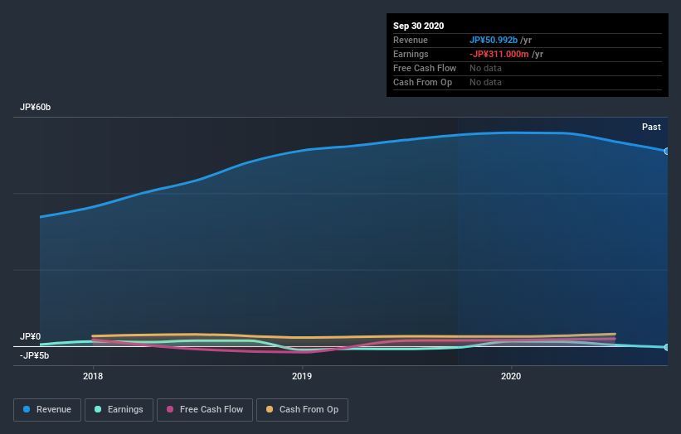Click the -JP¥5b axis label
This screenshot has height=434, width=681.
point(34,355)
